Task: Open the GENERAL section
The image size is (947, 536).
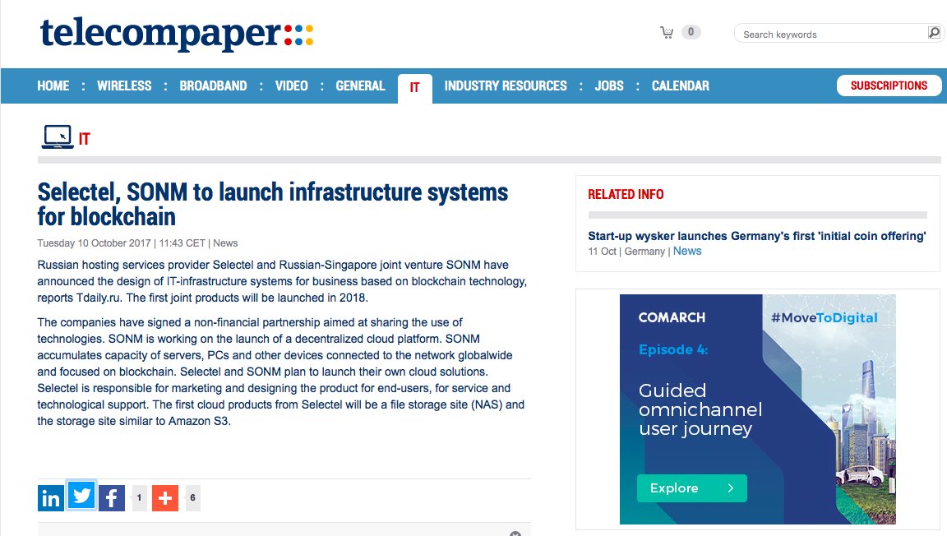Action: click(361, 85)
